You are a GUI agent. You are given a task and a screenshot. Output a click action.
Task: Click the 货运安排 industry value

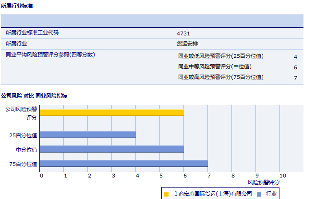coord(187,44)
